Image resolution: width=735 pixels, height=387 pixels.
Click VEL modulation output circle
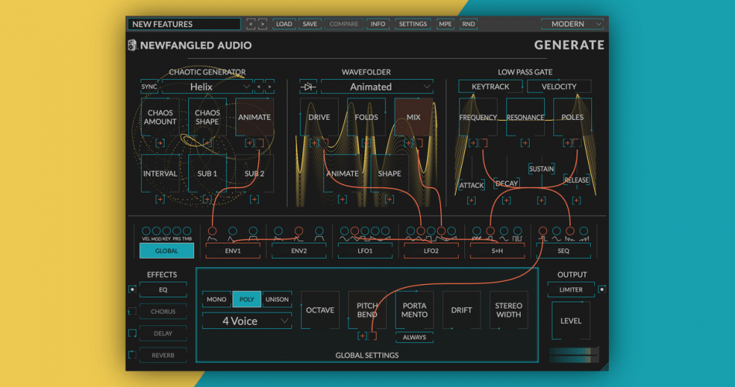(145, 231)
